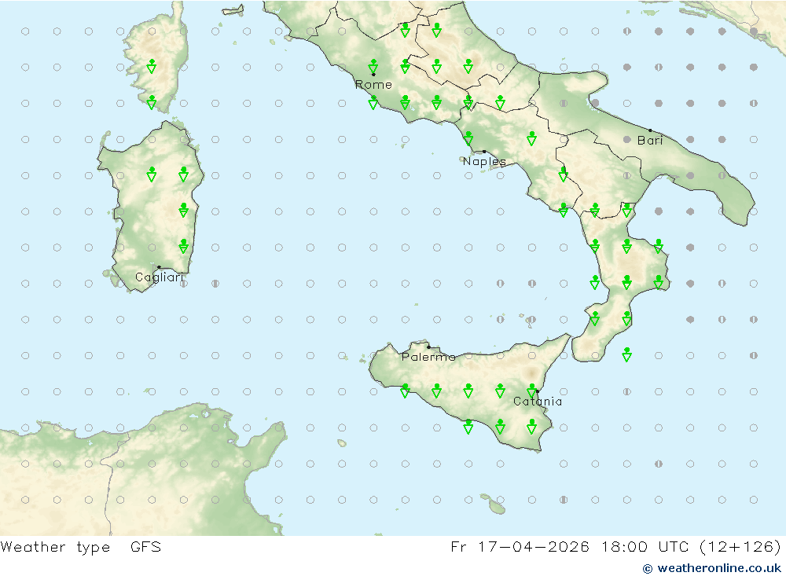
Task: Select the Naples city label
Action: [483, 161]
